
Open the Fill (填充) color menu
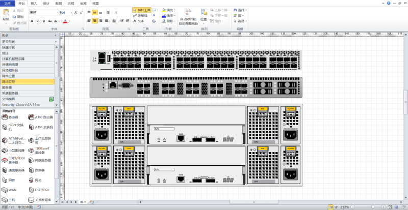pyautogui.click(x=168, y=10)
